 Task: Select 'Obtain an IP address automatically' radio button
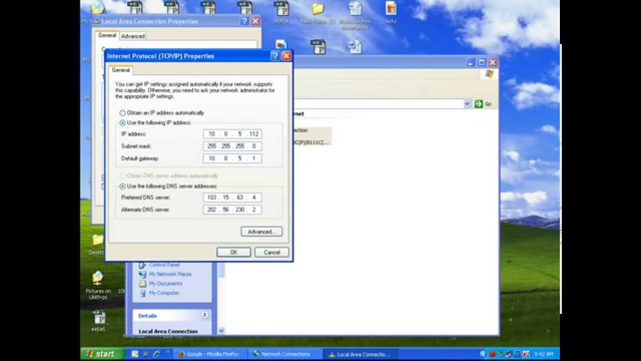123,113
